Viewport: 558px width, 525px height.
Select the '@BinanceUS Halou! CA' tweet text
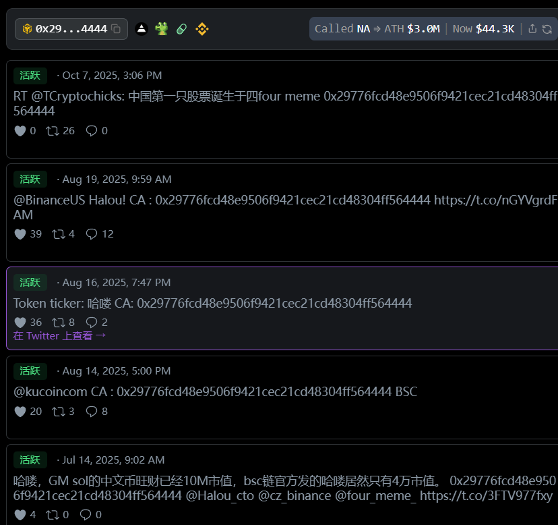tap(286, 207)
